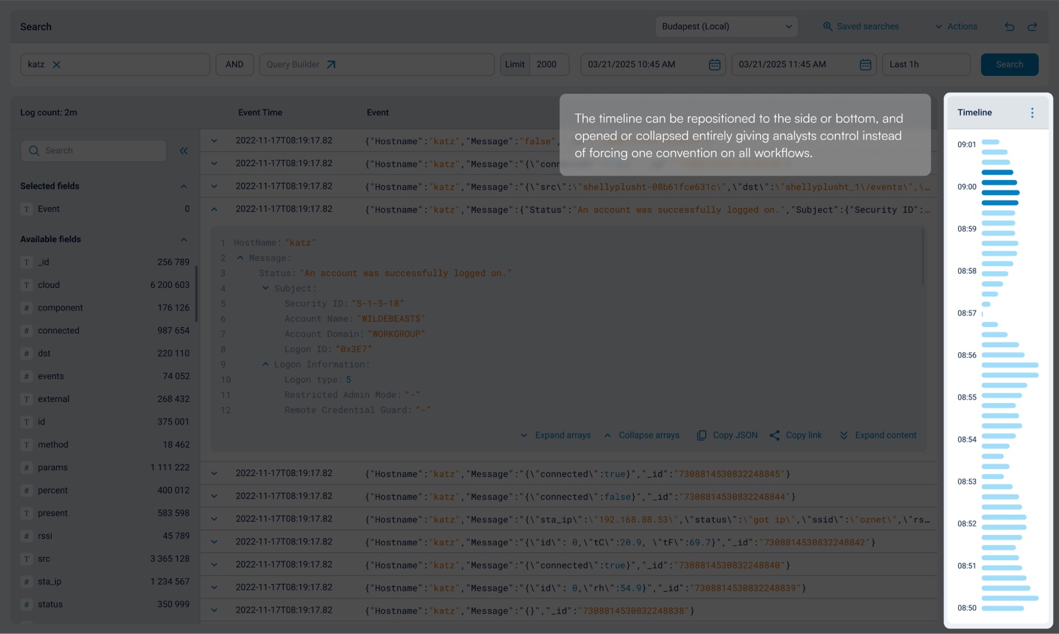The width and height of the screenshot is (1059, 634).
Task: Click type icon beside src field
Action: pos(27,559)
